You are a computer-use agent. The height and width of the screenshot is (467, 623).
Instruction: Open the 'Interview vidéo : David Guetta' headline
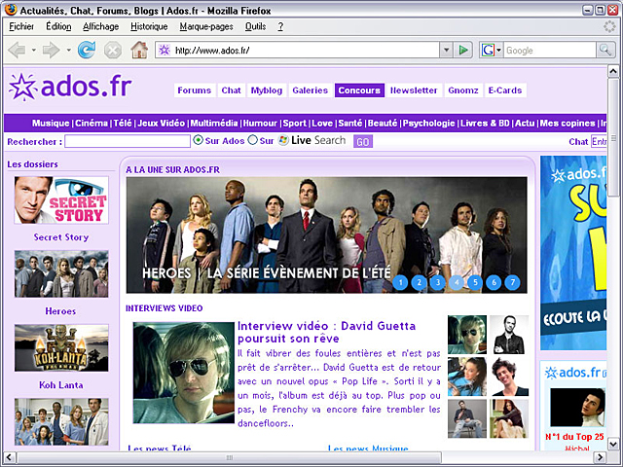(327, 332)
